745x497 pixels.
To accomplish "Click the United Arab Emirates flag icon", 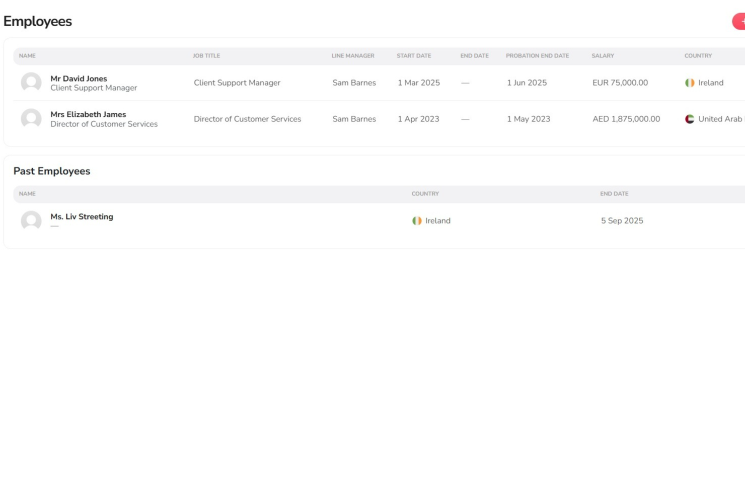I will [x=690, y=119].
